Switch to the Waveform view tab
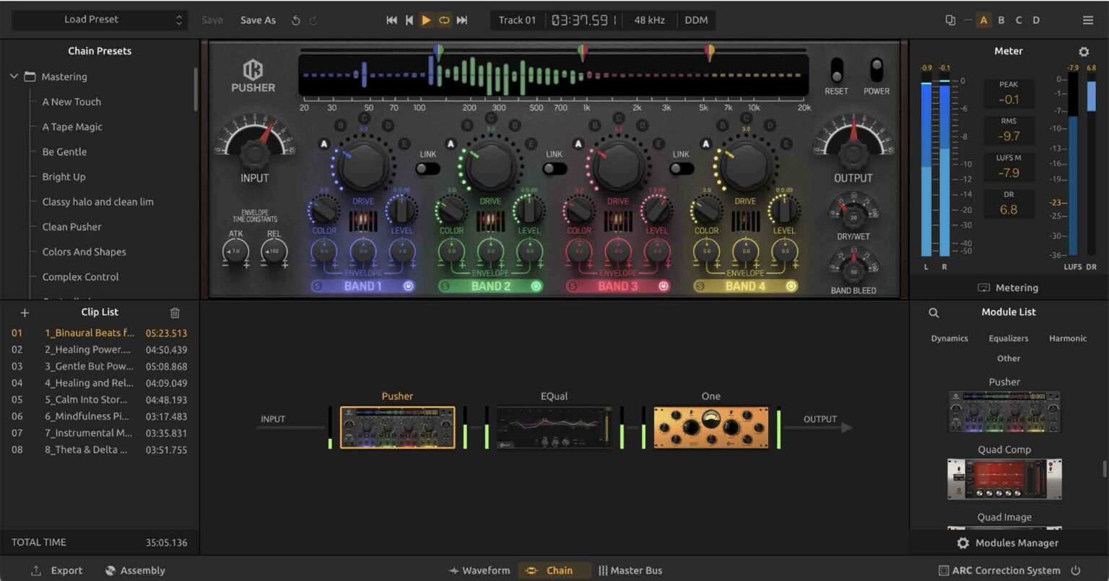Image resolution: width=1109 pixels, height=581 pixels. coord(479,570)
